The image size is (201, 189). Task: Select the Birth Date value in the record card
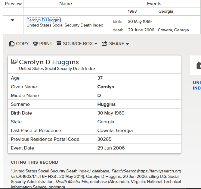click(111, 113)
